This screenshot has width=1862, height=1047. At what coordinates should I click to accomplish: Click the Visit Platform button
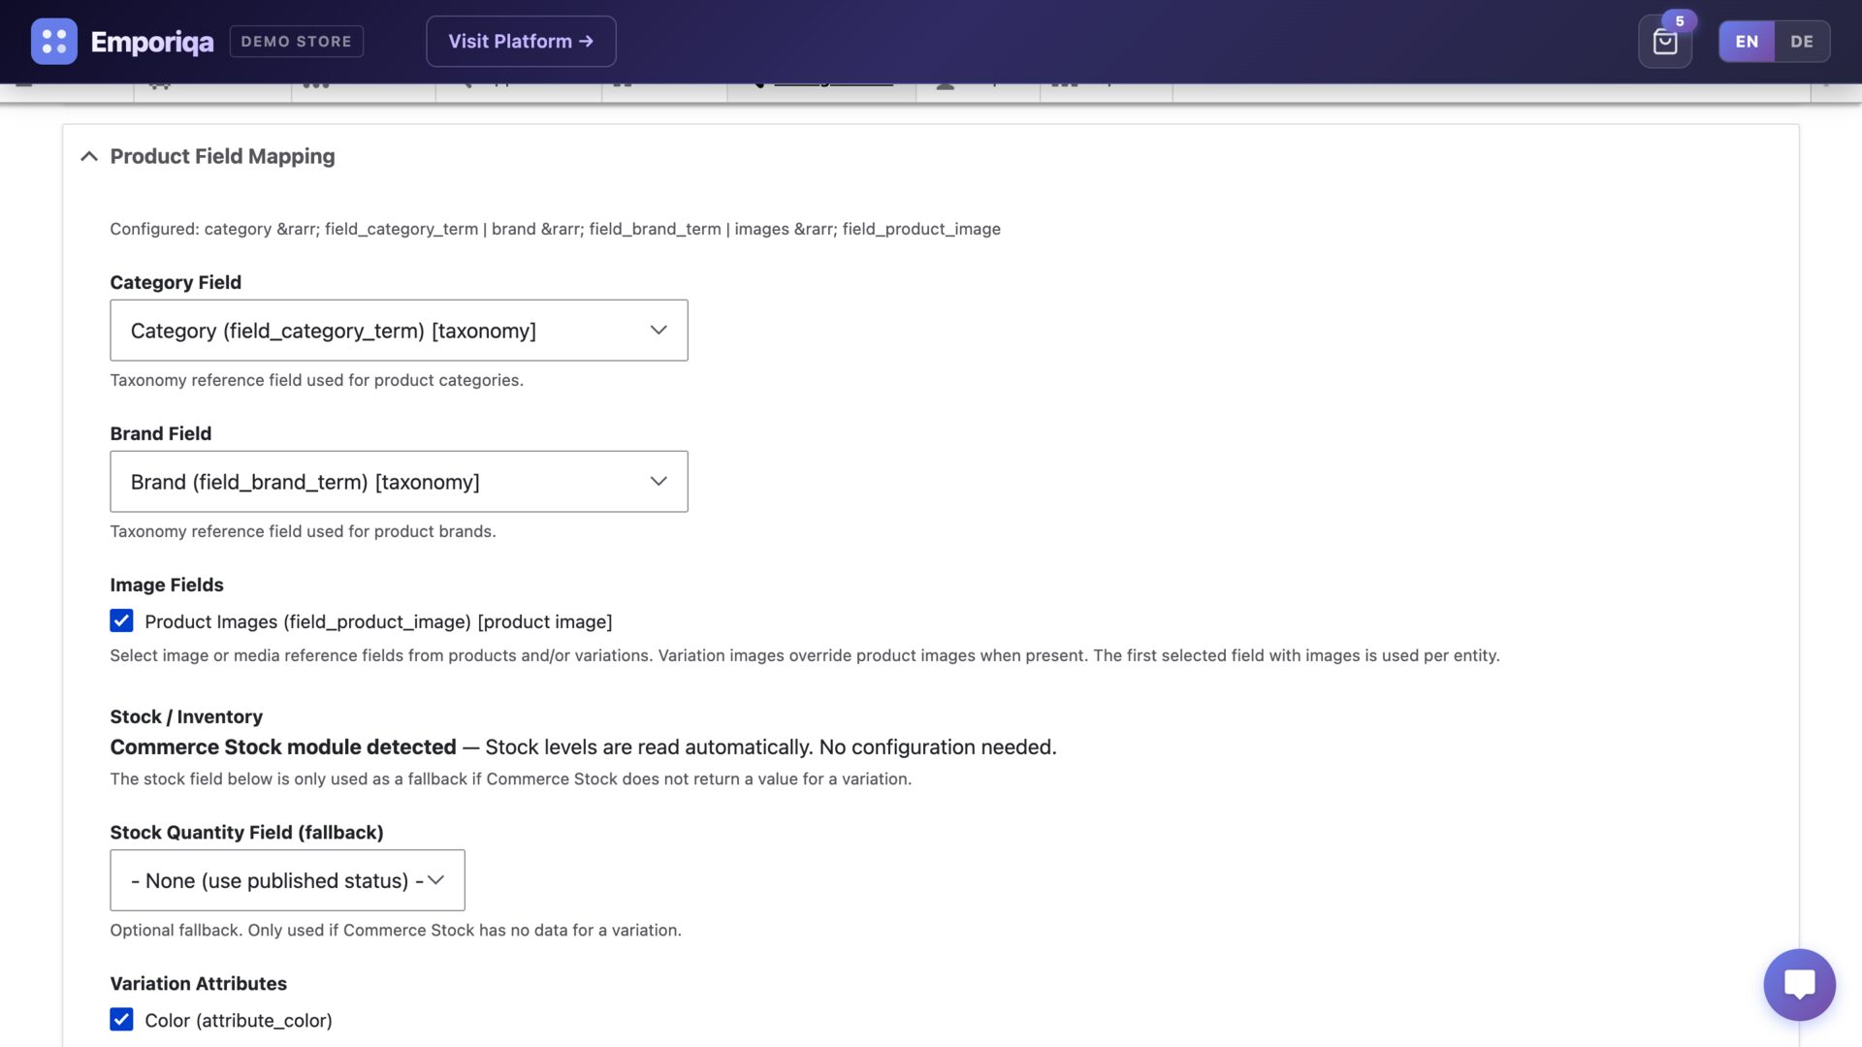(521, 41)
